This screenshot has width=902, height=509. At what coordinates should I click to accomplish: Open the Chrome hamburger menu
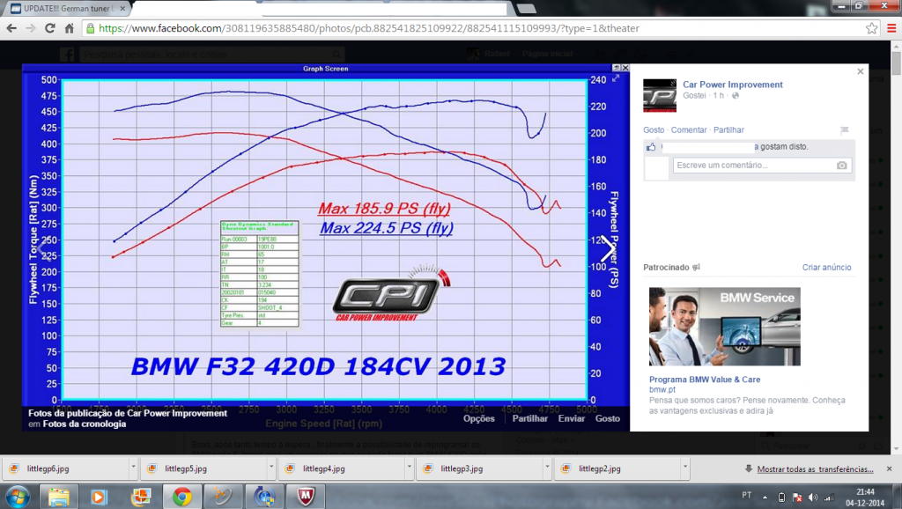tap(891, 28)
